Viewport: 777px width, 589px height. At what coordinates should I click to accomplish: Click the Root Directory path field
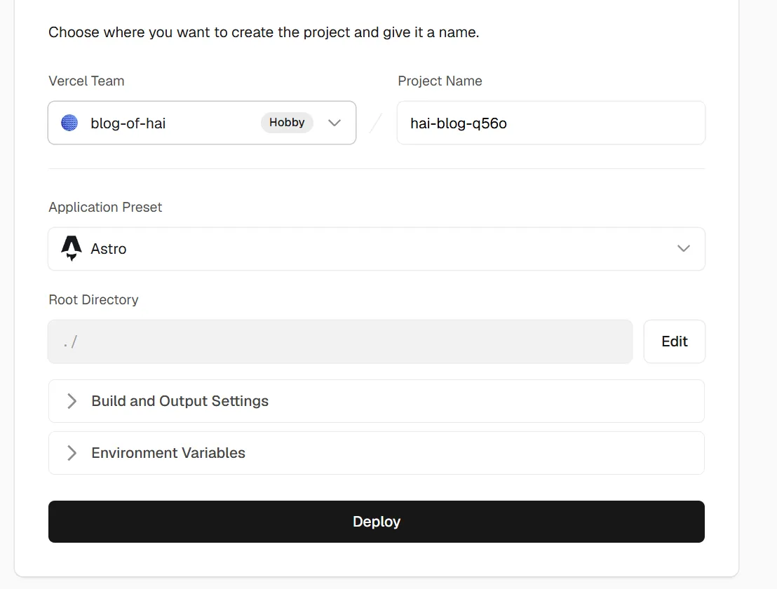340,341
